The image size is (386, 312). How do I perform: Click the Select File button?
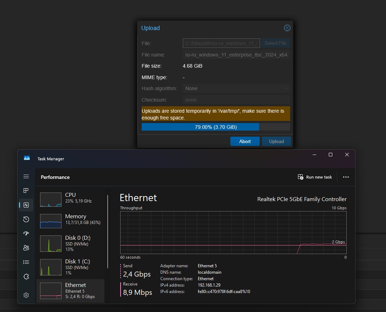click(x=275, y=43)
